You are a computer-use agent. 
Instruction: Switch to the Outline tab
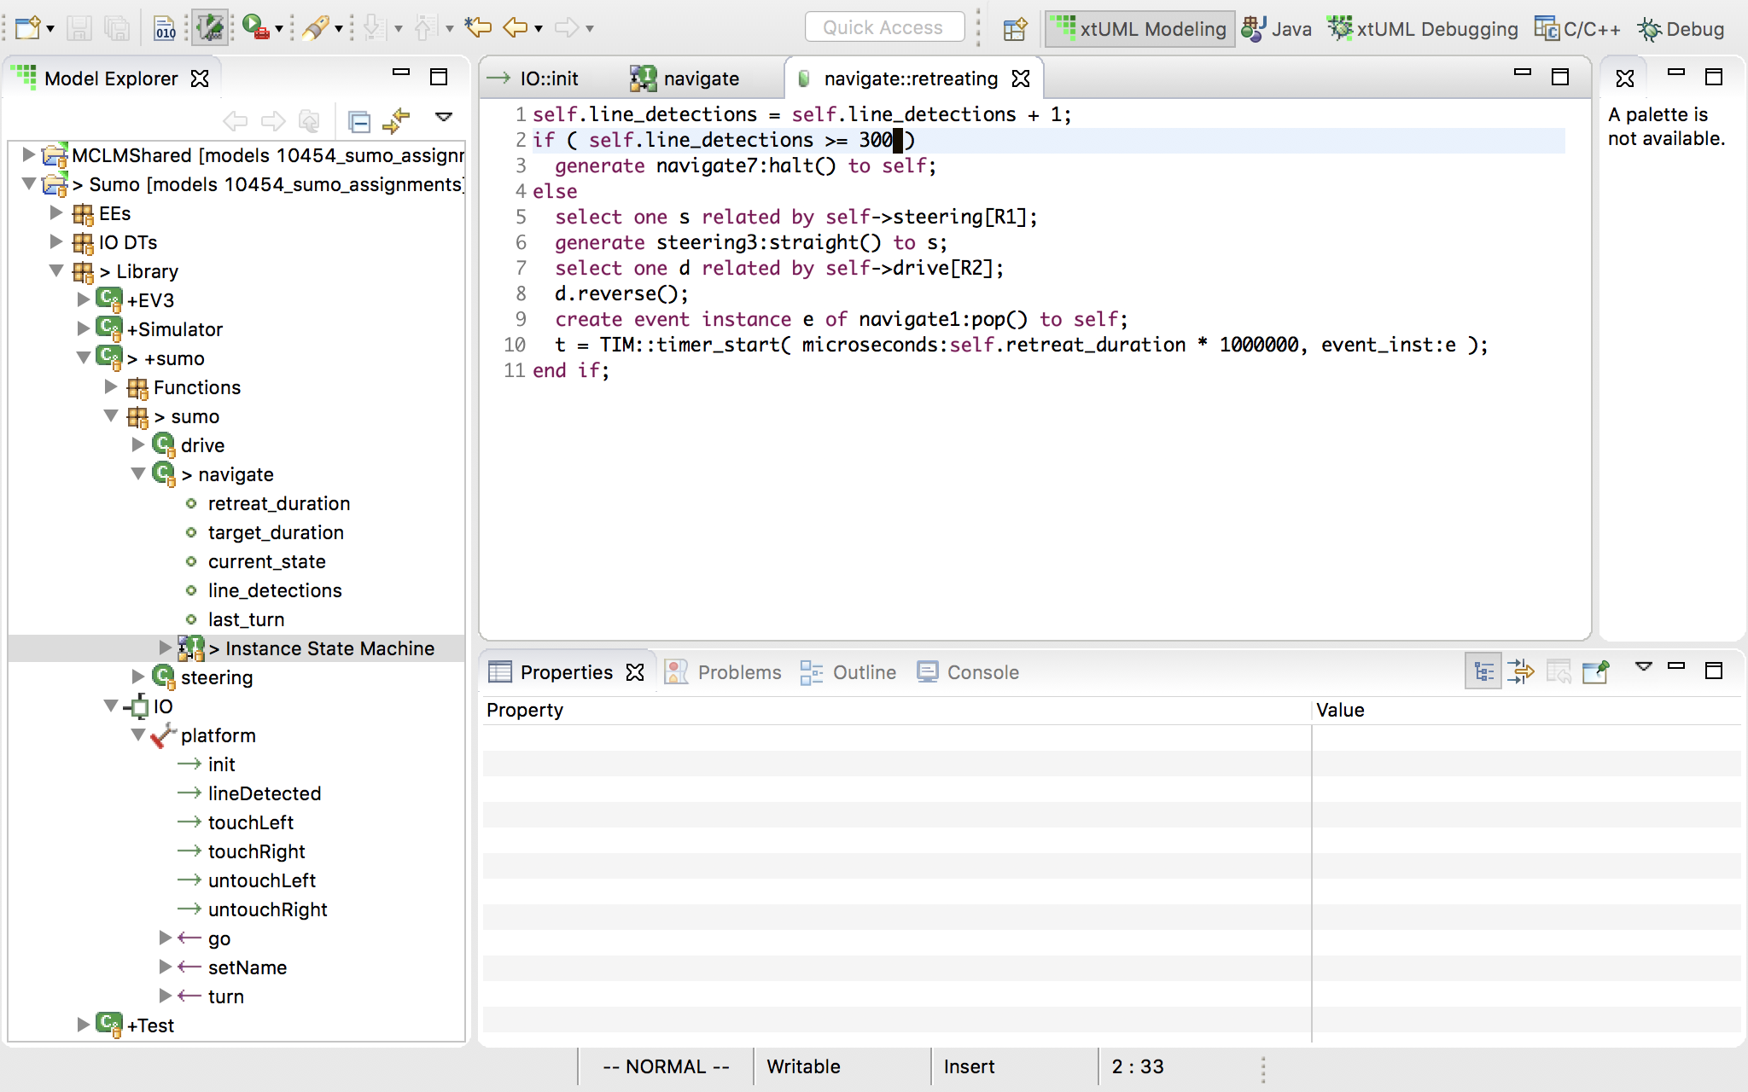[848, 672]
